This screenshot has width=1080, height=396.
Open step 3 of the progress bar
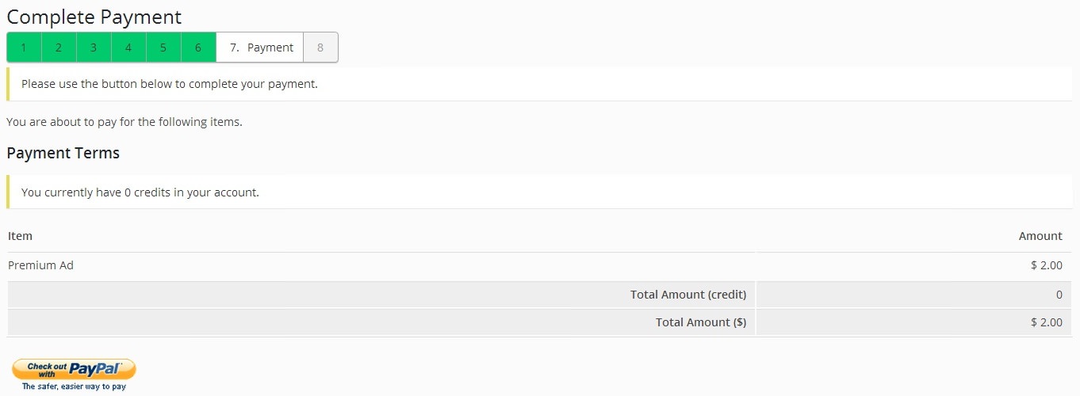94,48
